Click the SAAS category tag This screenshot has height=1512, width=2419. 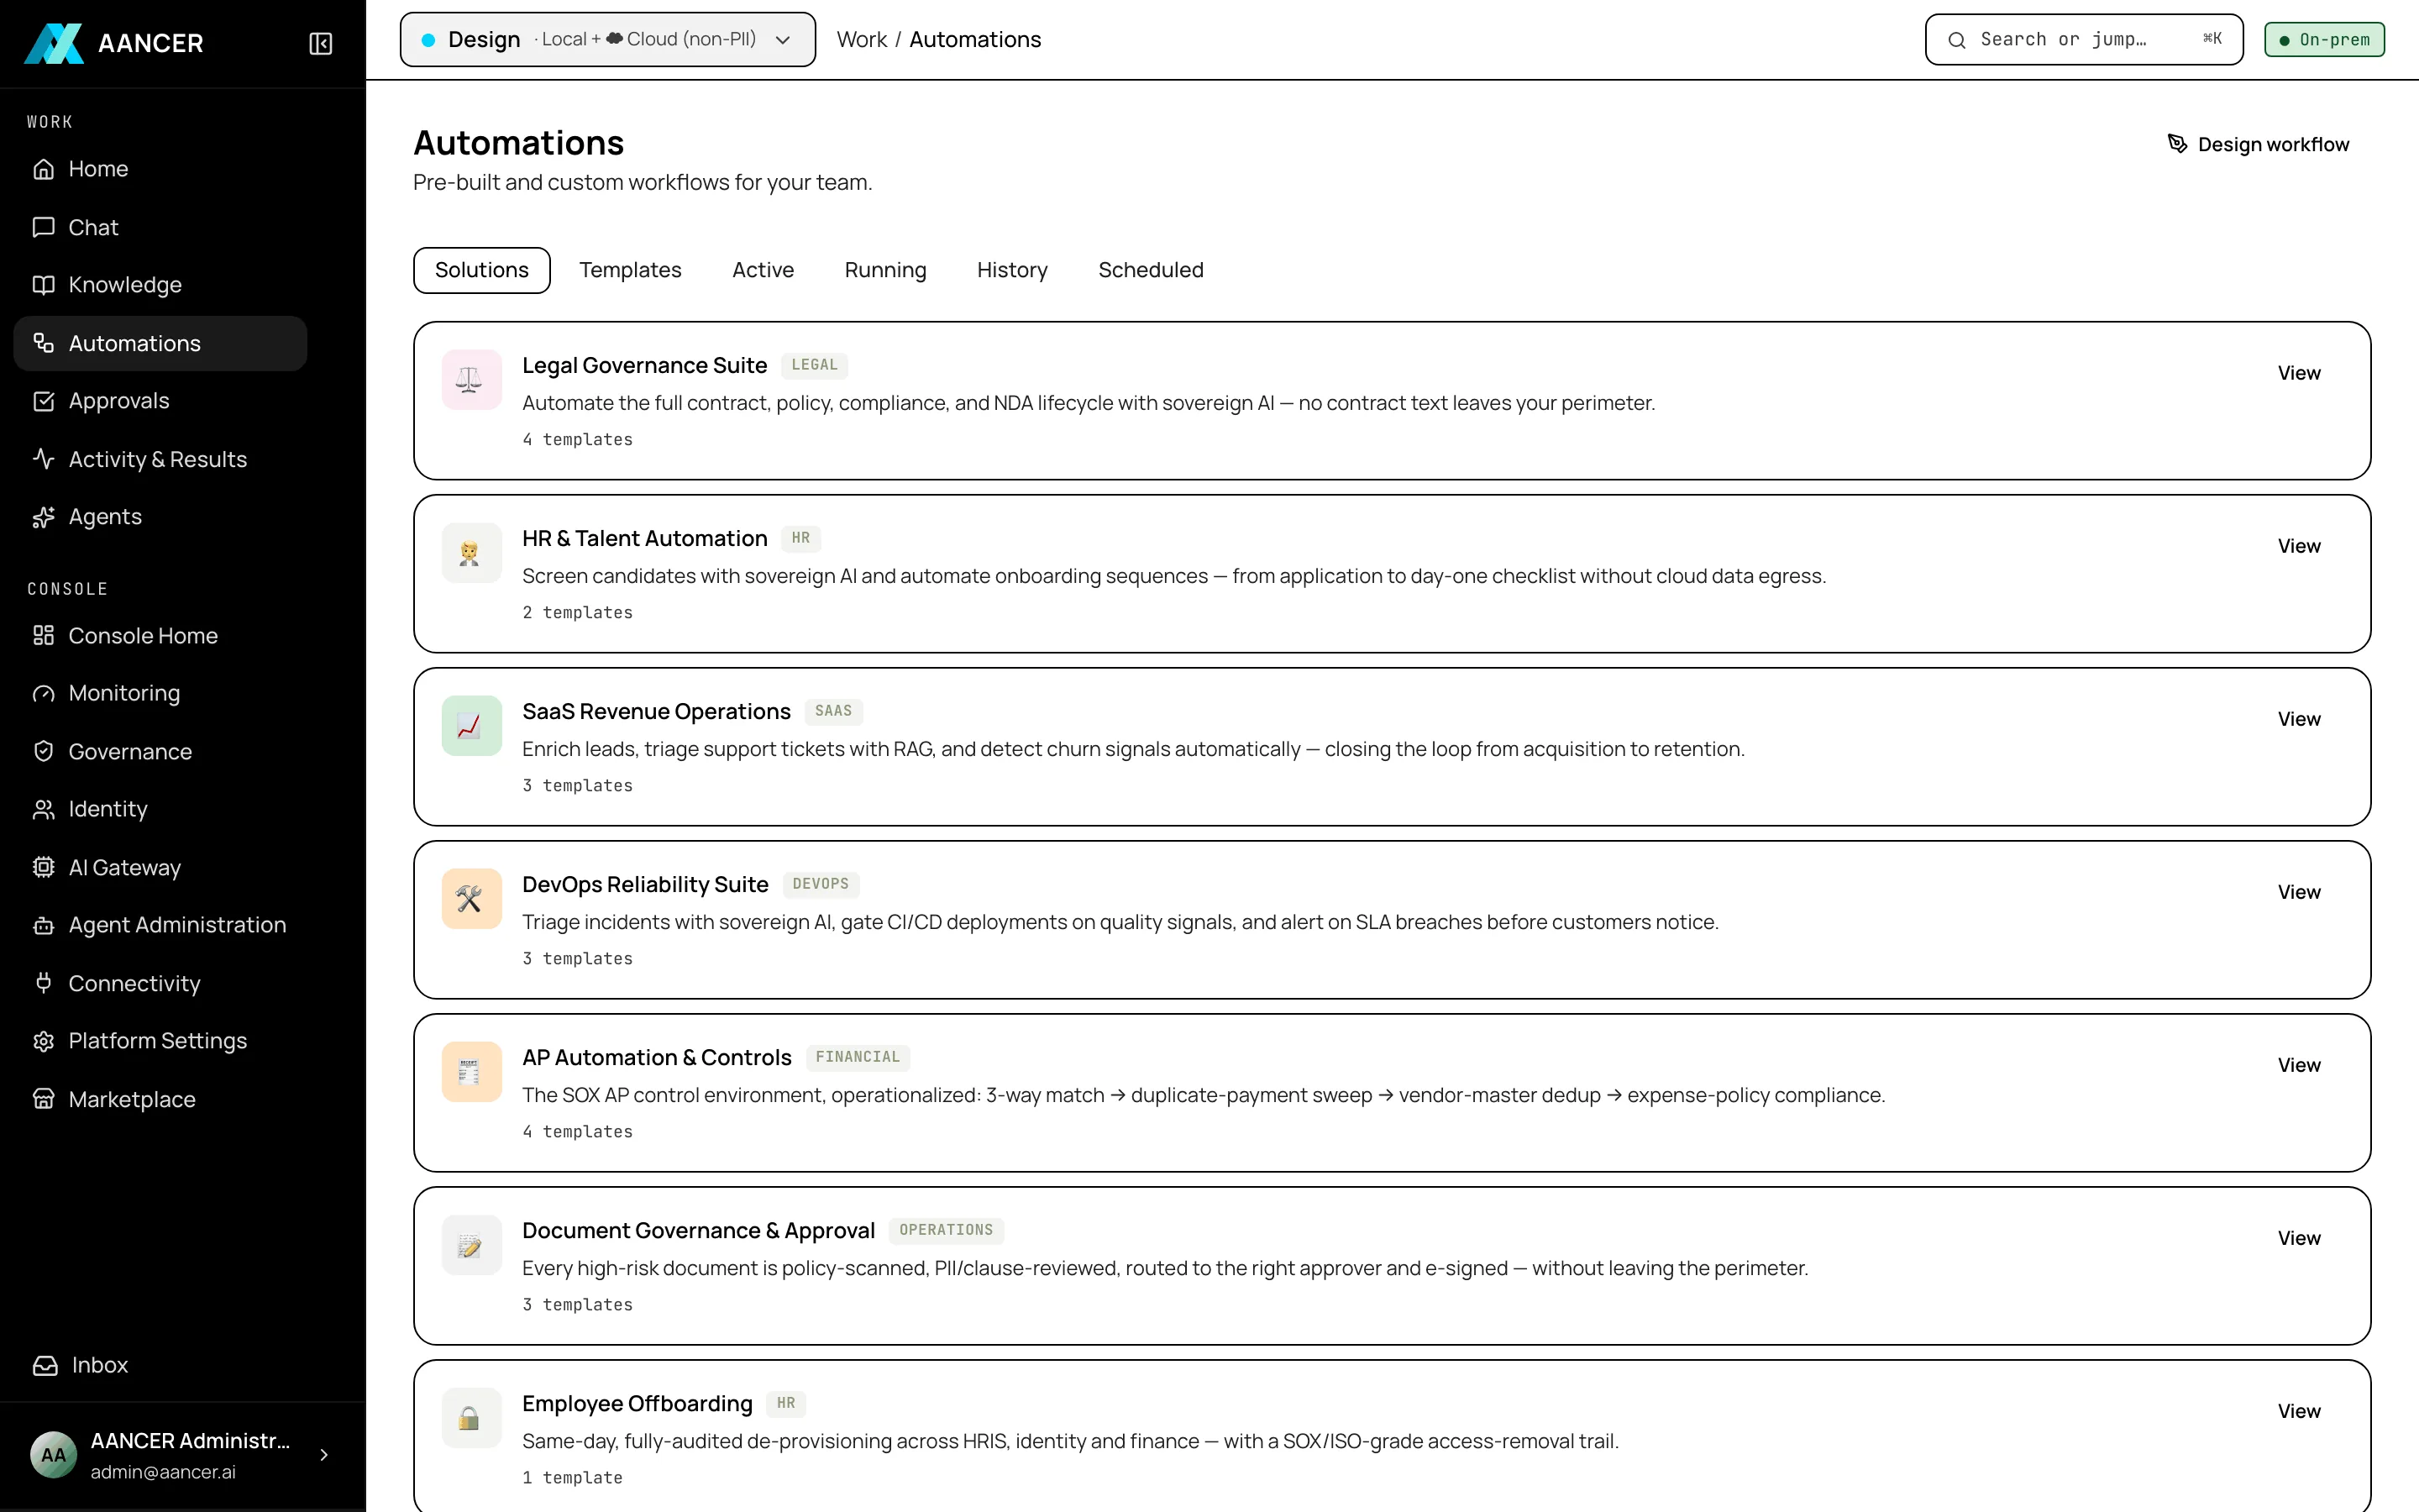click(x=834, y=711)
